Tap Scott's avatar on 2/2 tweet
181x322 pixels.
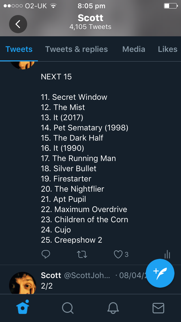pos(23,283)
